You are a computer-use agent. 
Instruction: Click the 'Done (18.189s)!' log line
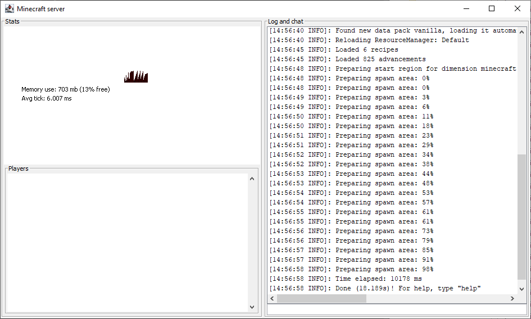pyautogui.click(x=375, y=288)
